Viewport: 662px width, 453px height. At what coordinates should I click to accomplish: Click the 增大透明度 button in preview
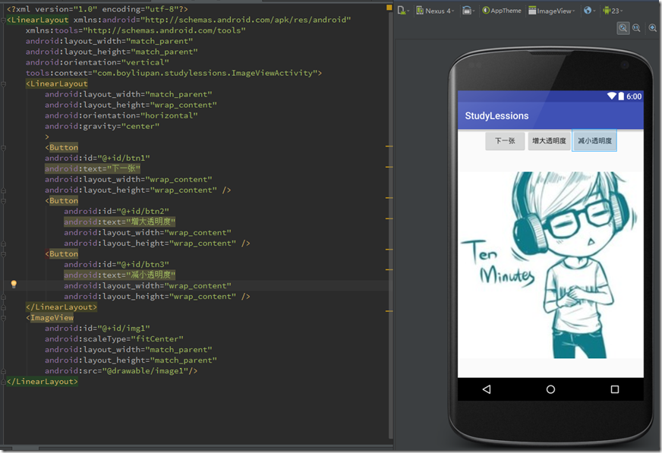tap(549, 141)
